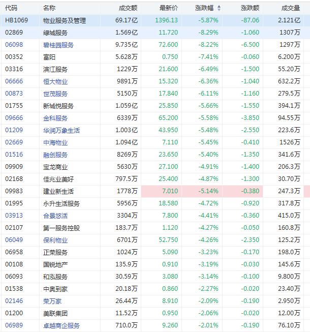Open the 恒大物业 stock link

pyautogui.click(x=55, y=81)
